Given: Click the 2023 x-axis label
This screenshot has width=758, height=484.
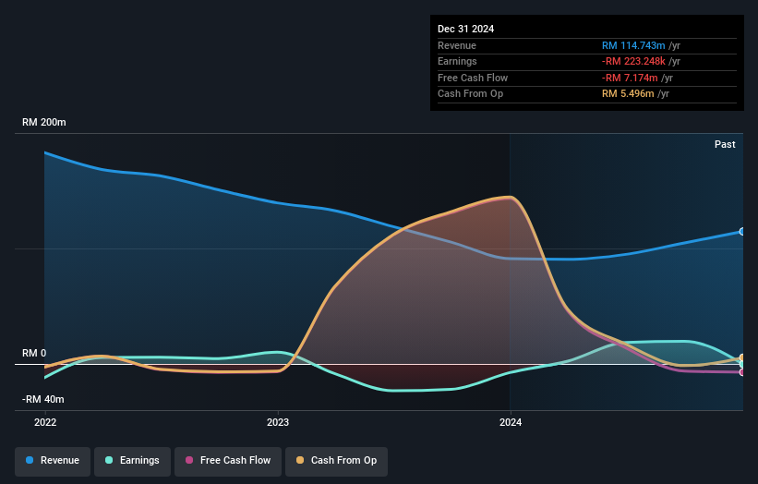Looking at the screenshot, I should coord(278,423).
